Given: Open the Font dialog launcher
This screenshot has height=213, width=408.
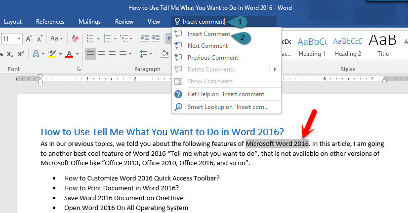Looking at the screenshot, I should click(x=79, y=69).
